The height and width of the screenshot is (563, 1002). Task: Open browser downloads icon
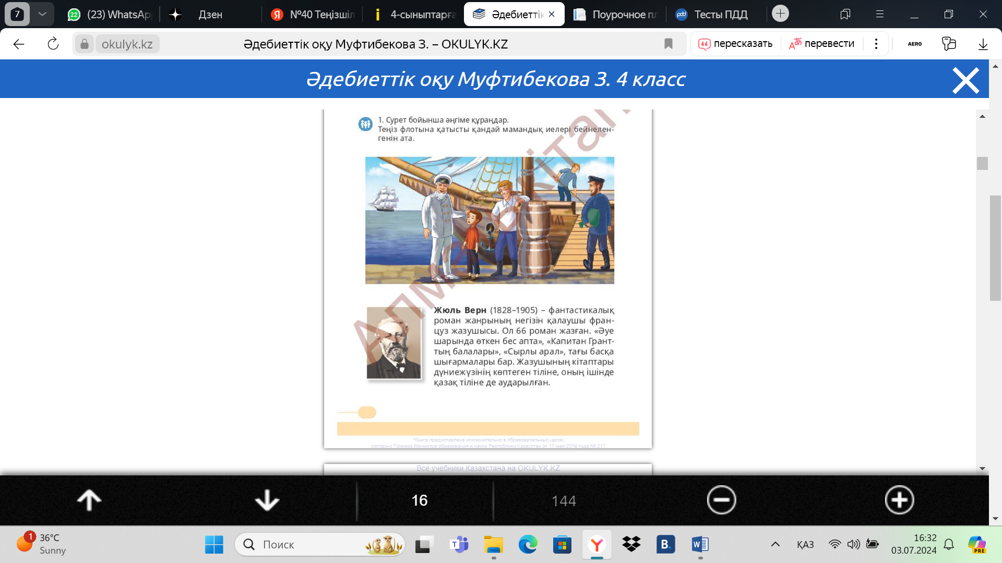coord(983,44)
